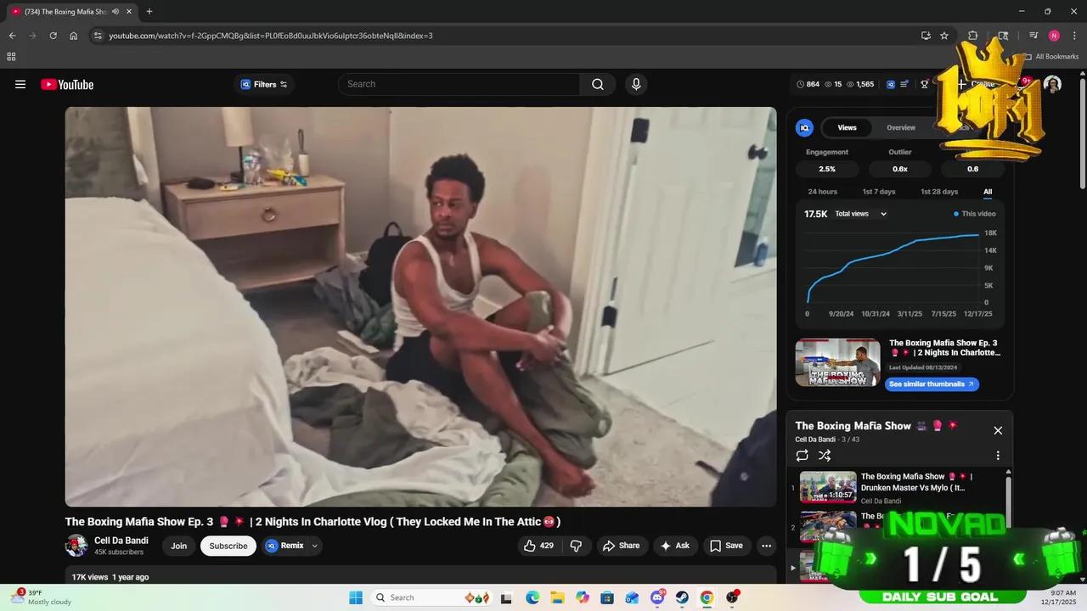1087x611 pixels.
Task: Click the browser address bar URL
Action: 271,36
